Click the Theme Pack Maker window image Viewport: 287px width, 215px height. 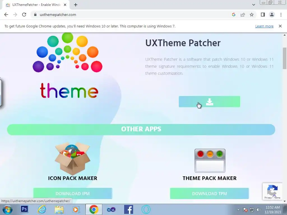210,160
